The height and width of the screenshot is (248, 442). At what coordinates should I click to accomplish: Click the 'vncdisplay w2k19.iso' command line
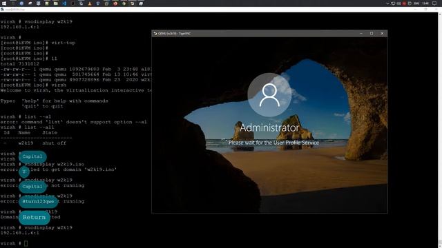tap(42, 164)
